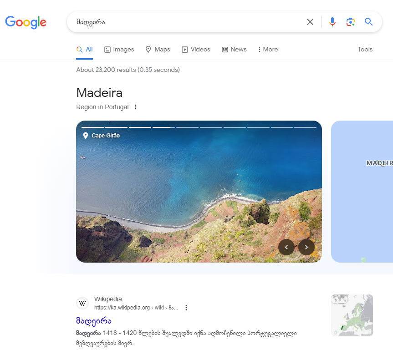
Task: Switch to Maps tab
Action: [x=158, y=49]
